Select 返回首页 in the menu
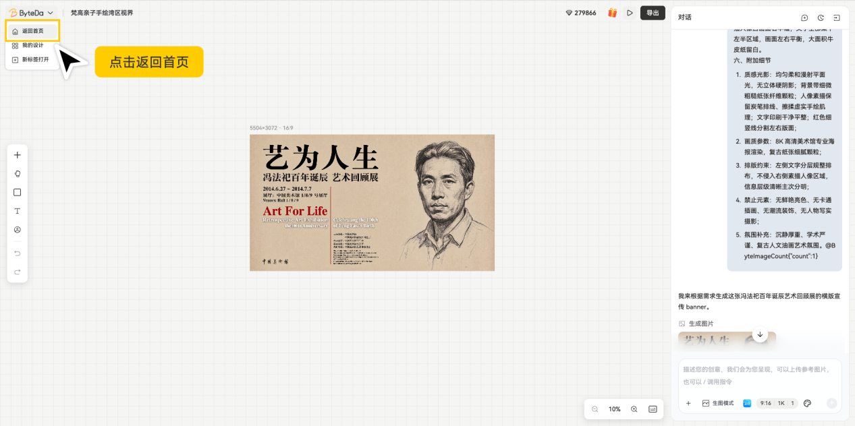This screenshot has width=855, height=426. tap(32, 31)
